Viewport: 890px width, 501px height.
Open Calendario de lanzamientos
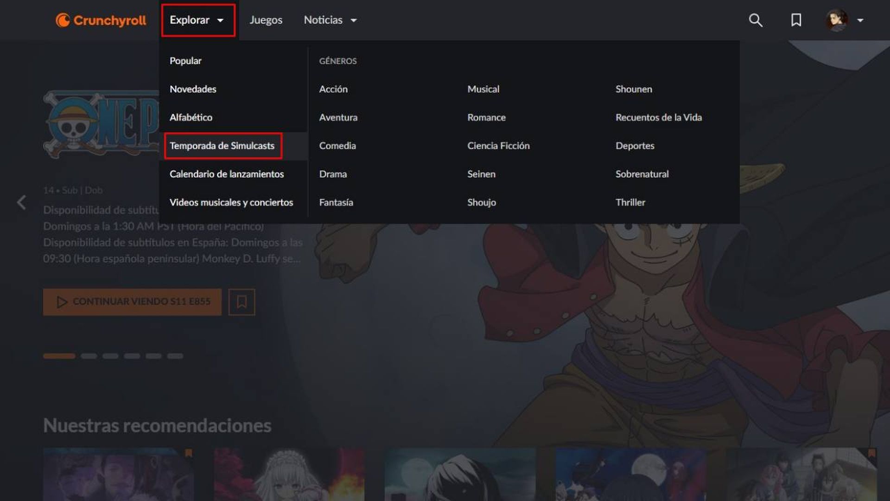coord(227,174)
